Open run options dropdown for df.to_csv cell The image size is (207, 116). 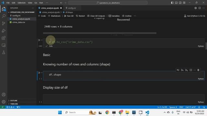[x=42, y=40]
